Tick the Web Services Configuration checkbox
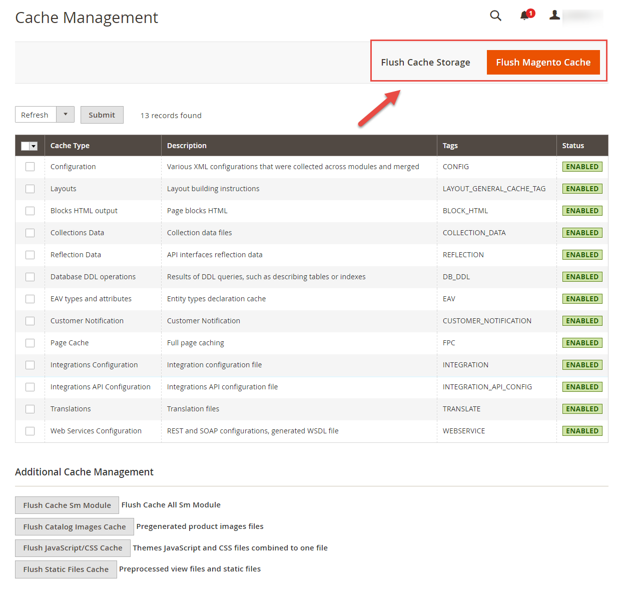Screen dimensions: 625x591 [x=30, y=431]
